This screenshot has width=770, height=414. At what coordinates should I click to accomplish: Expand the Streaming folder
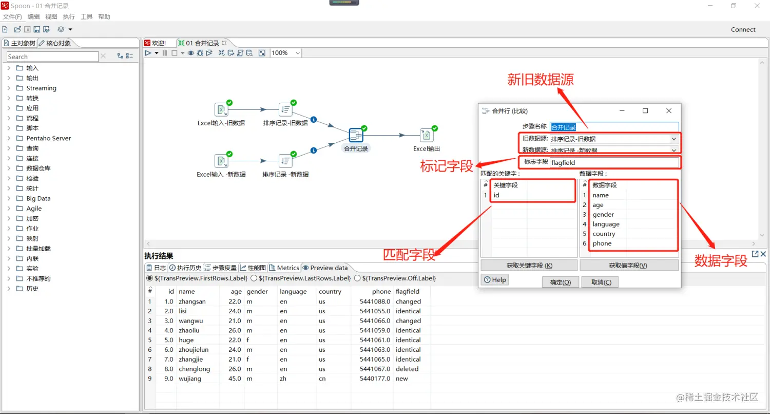pyautogui.click(x=9, y=88)
